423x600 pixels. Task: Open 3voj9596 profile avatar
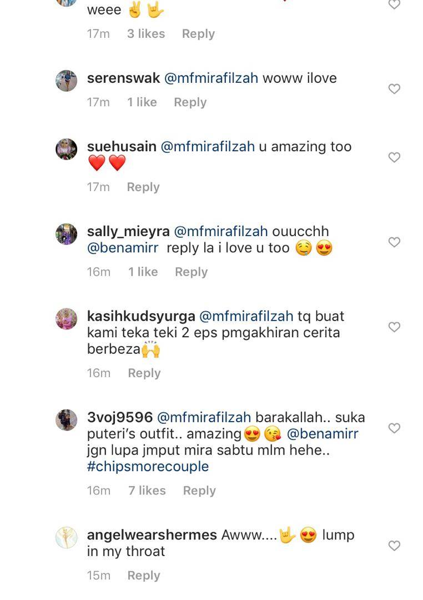coord(67,420)
